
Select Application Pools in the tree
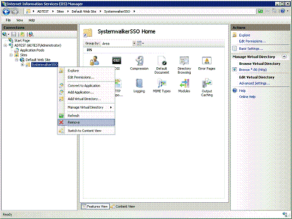tap(32, 50)
